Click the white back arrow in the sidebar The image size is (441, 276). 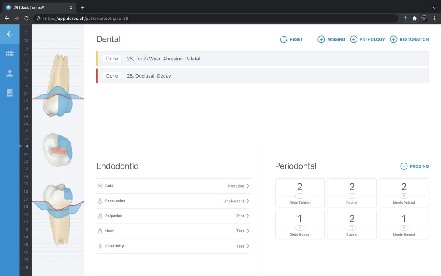[10, 34]
